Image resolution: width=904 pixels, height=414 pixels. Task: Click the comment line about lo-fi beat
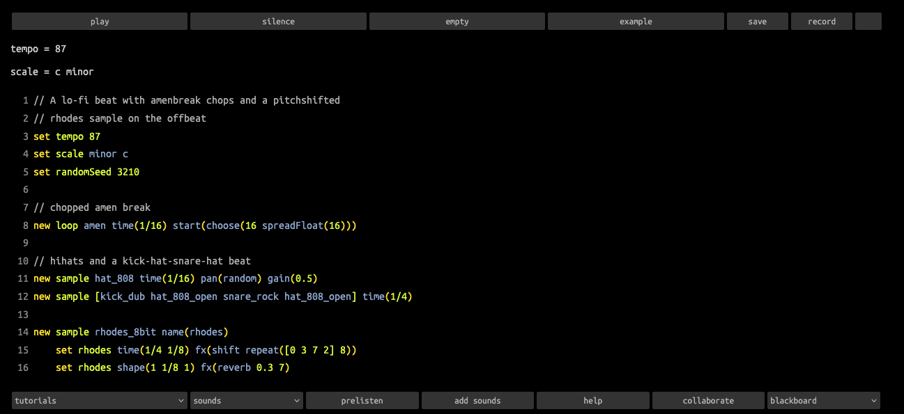coord(187,100)
